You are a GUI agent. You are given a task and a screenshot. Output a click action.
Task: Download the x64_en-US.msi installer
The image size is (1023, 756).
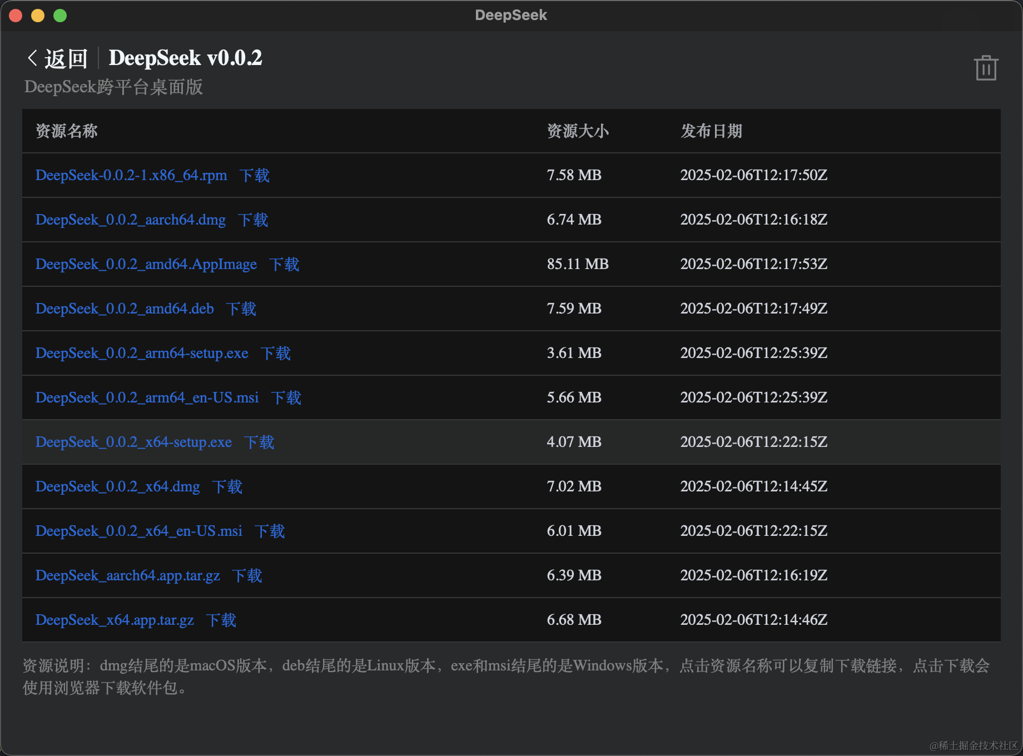pos(270,531)
